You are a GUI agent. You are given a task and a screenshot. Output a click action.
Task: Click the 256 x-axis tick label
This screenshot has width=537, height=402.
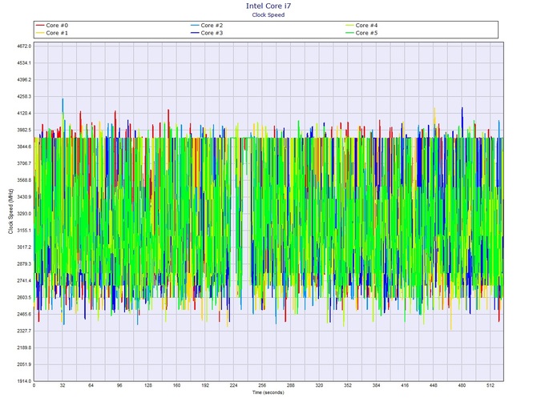(262, 385)
